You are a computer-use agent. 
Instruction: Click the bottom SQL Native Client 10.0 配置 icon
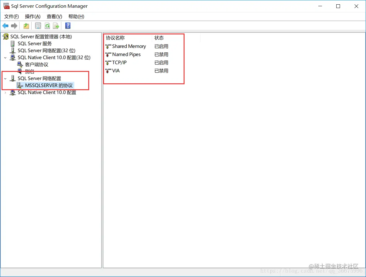pyautogui.click(x=13, y=93)
